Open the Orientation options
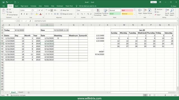The width and height of the screenshot is (179, 100). pyautogui.click(x=55, y=10)
